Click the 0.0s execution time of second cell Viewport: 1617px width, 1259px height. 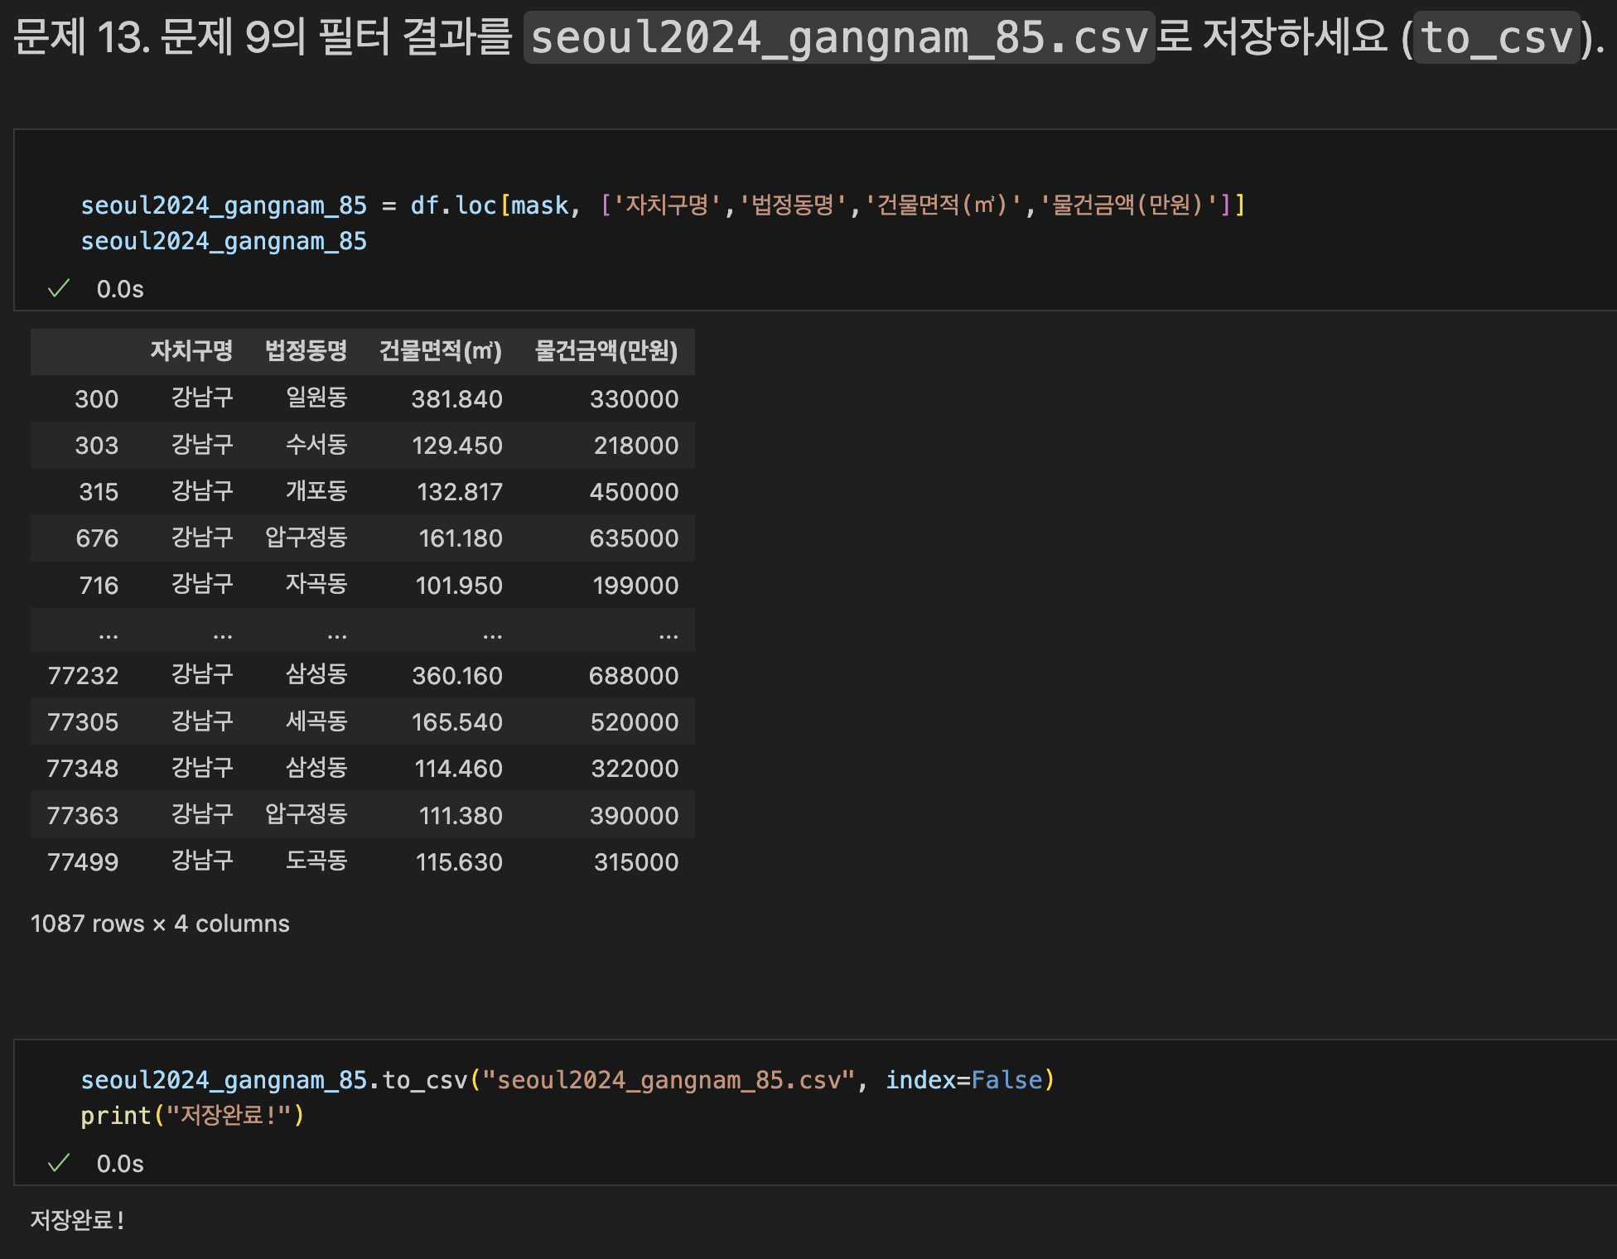point(120,1164)
